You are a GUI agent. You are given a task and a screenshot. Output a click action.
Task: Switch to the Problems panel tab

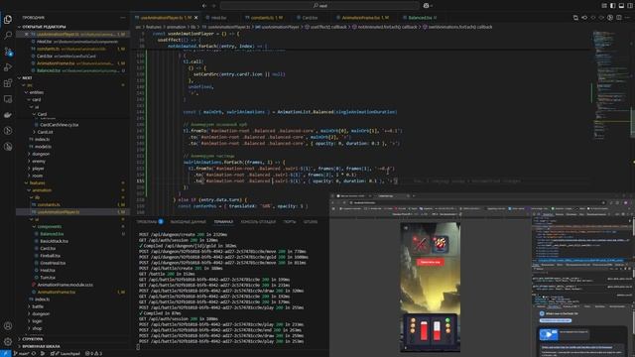coord(149,222)
